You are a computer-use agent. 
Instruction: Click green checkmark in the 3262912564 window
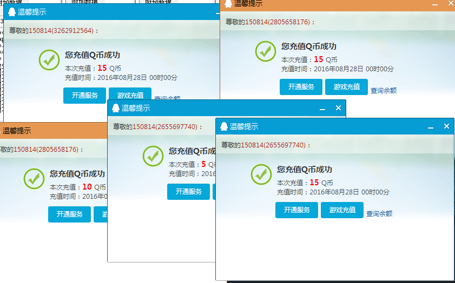pos(49,60)
